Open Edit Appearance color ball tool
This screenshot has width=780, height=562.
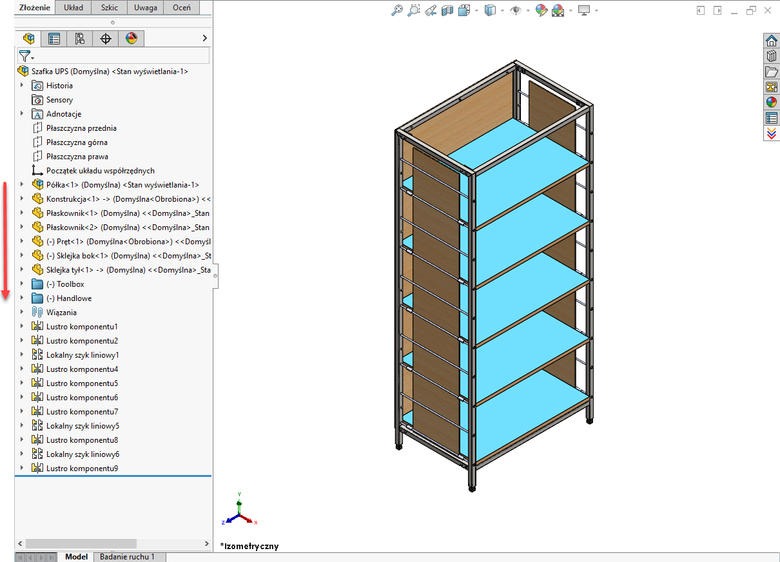point(541,10)
